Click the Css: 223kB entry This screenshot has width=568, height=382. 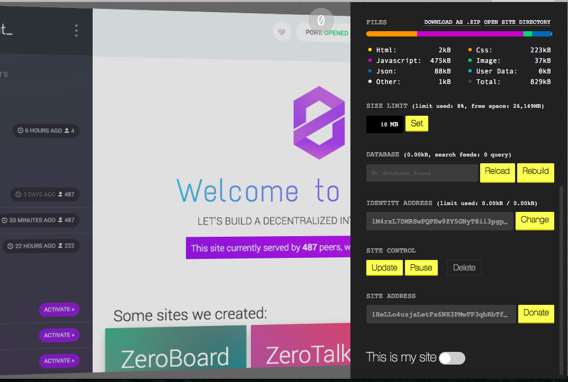[x=509, y=50]
